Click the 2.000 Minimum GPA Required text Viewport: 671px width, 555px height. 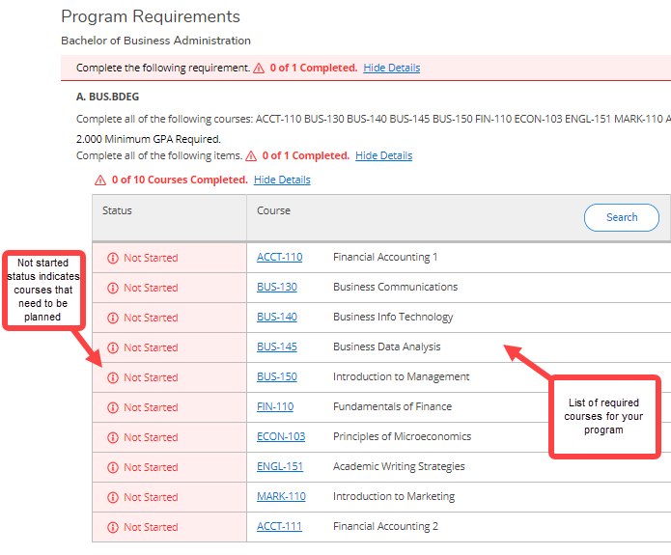(149, 140)
